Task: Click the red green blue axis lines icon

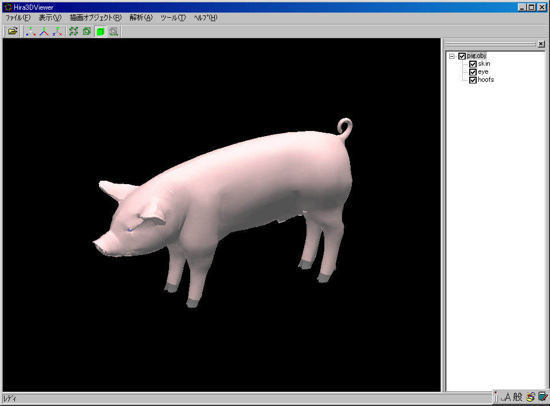Action: pyautogui.click(x=44, y=31)
